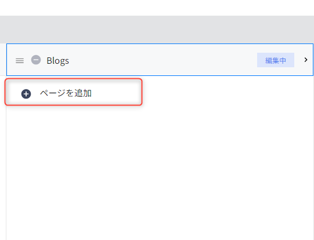Click the word Blogs in the list
The width and height of the screenshot is (314, 240).
[x=57, y=61]
